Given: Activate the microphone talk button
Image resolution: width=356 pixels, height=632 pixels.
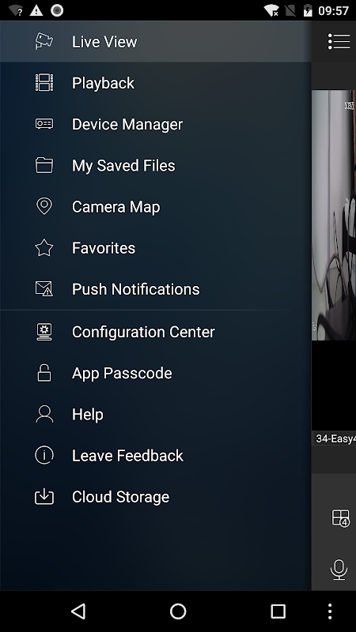Looking at the screenshot, I should click(339, 570).
